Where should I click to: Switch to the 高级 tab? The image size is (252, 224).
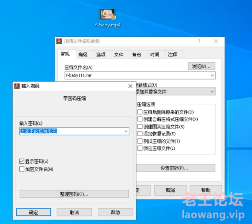point(83,55)
